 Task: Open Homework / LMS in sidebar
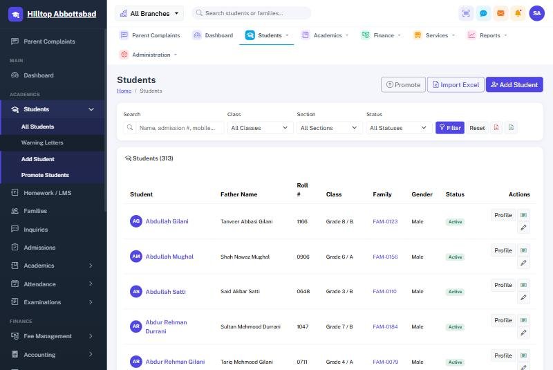click(x=53, y=193)
